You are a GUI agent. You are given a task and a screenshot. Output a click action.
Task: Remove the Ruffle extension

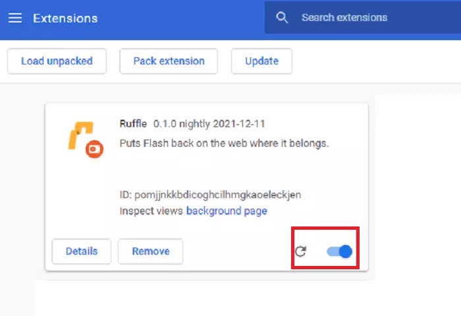(x=150, y=251)
